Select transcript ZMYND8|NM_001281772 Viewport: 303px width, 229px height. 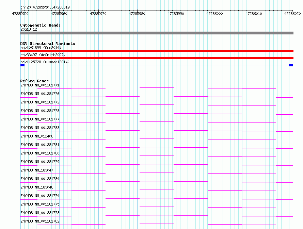40,102
